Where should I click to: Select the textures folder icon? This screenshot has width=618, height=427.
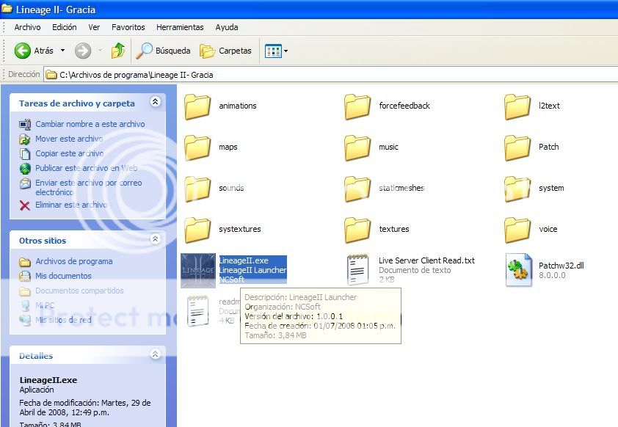[x=357, y=230]
